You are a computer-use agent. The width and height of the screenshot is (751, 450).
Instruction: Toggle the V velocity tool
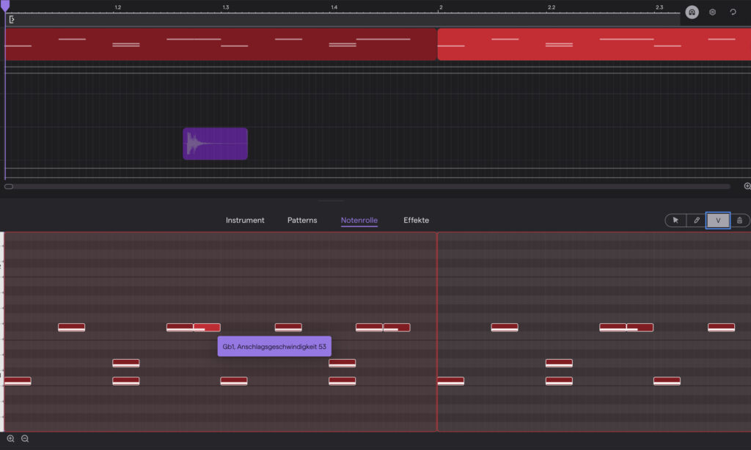pyautogui.click(x=718, y=220)
